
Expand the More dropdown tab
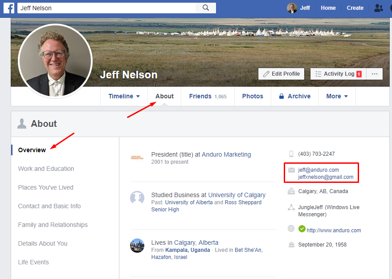coord(337,96)
